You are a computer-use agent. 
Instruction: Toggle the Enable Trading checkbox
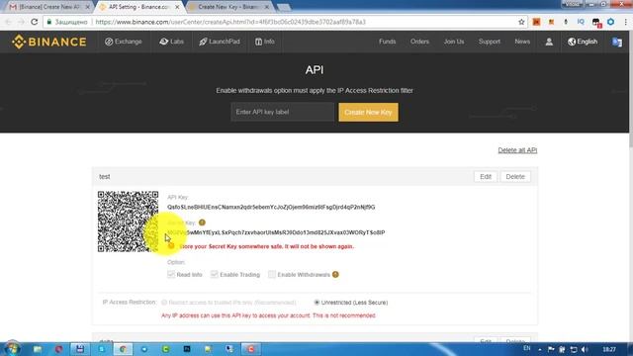[x=214, y=274]
